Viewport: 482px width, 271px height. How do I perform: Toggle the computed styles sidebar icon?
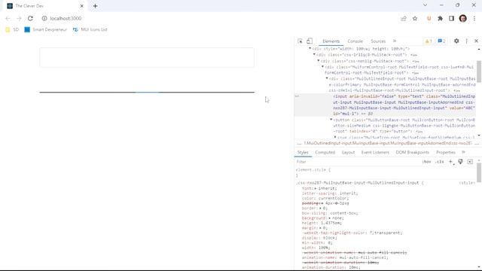(470, 162)
